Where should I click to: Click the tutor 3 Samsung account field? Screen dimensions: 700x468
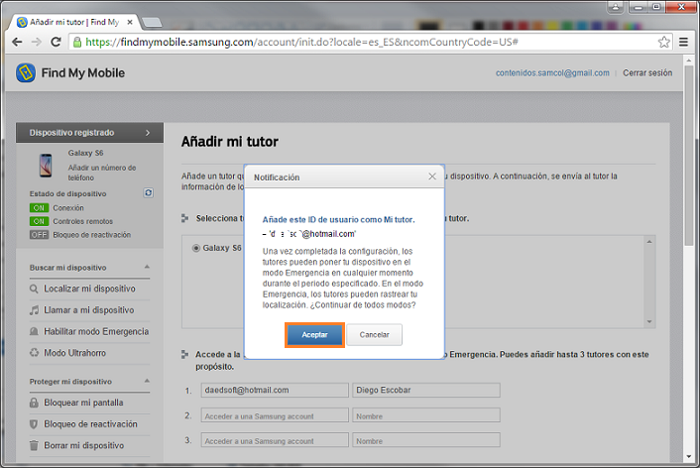point(275,440)
